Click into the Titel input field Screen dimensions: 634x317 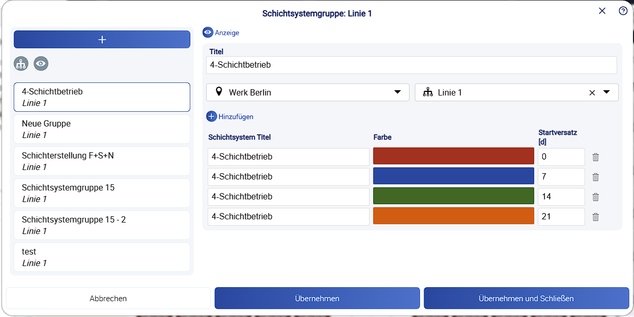click(412, 65)
